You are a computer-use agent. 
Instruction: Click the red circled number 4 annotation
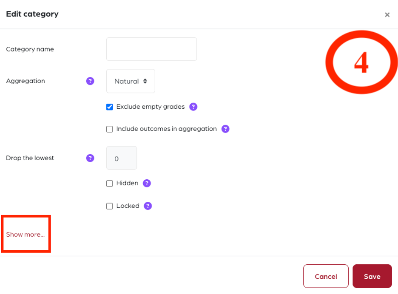click(361, 62)
